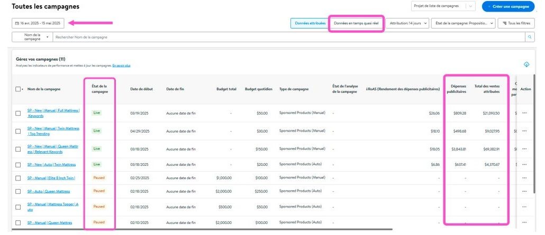Check the Mattress Topper campaign checkbox
This screenshot has height=235, width=545.
pyautogui.click(x=18, y=207)
